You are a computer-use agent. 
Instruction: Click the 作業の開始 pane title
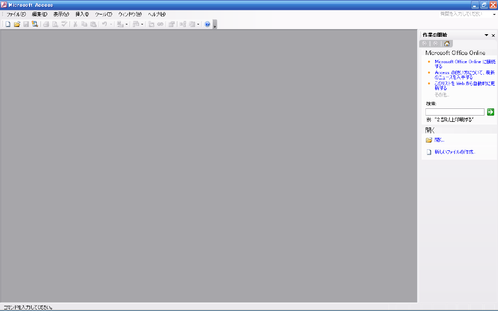click(x=435, y=35)
